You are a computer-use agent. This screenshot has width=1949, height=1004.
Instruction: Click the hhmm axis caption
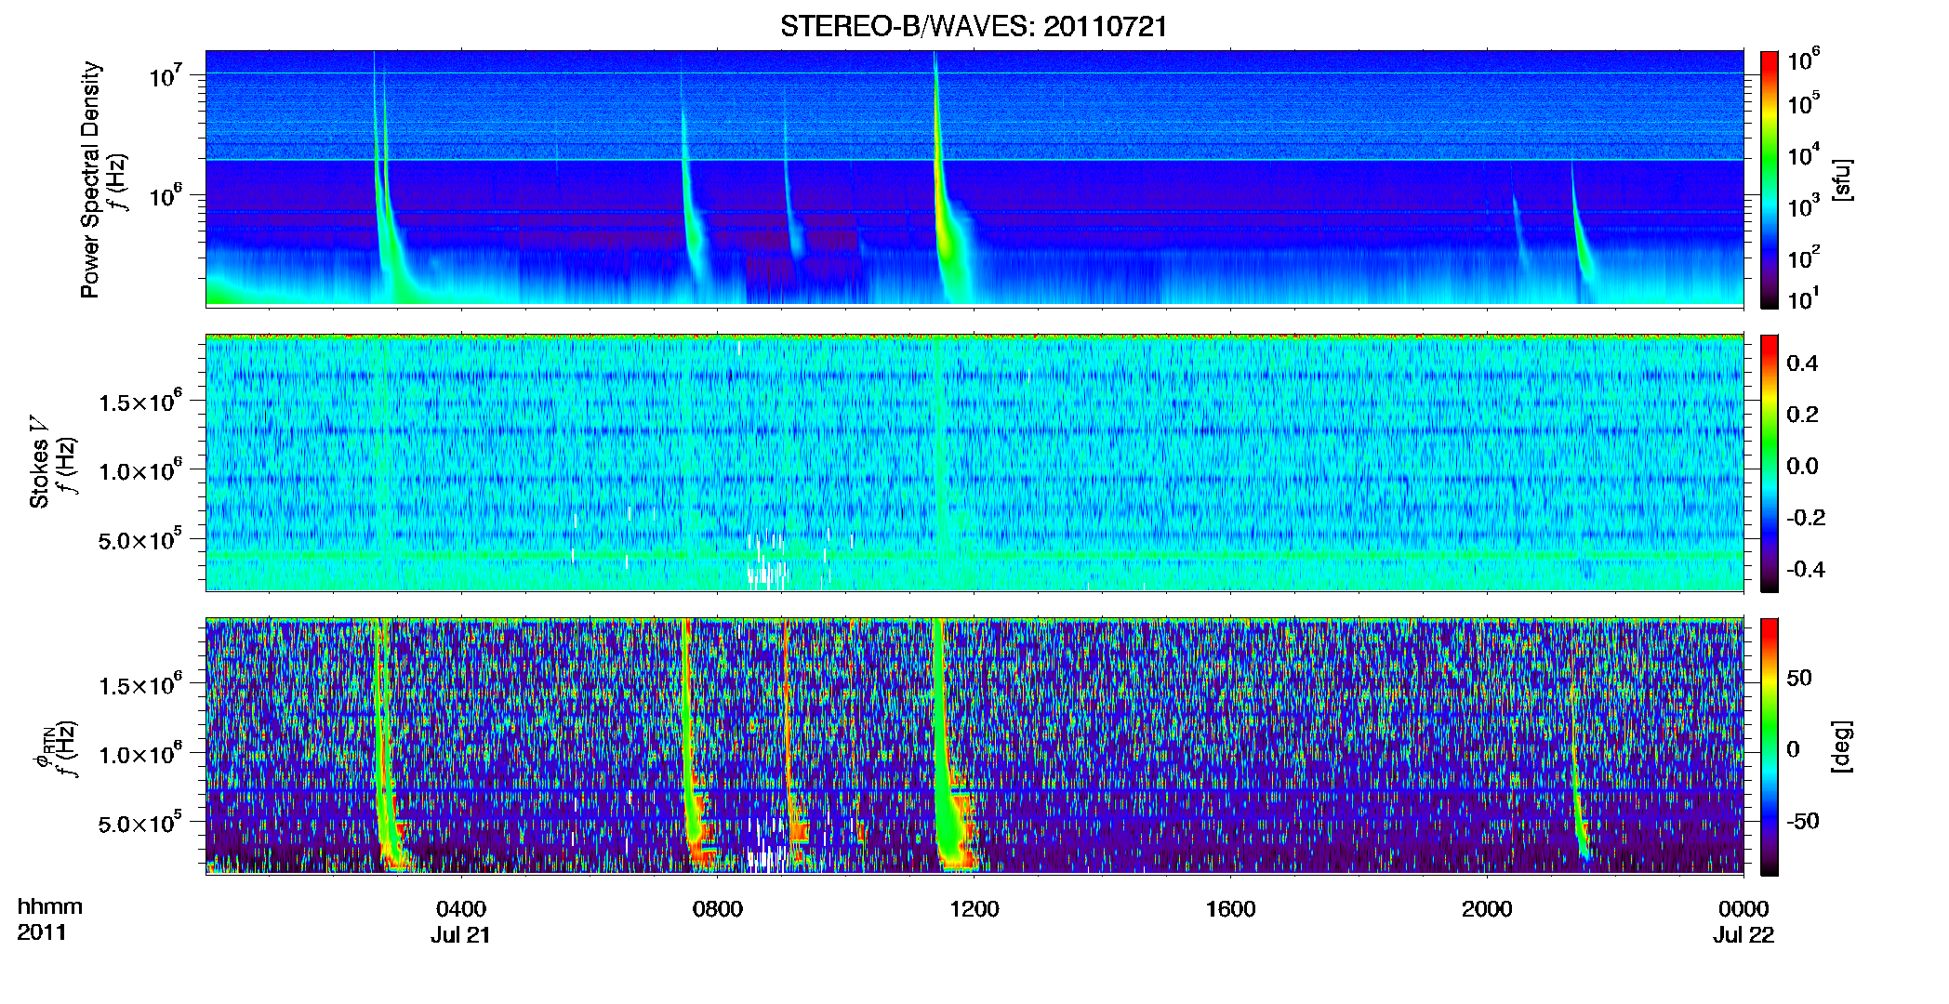[49, 906]
